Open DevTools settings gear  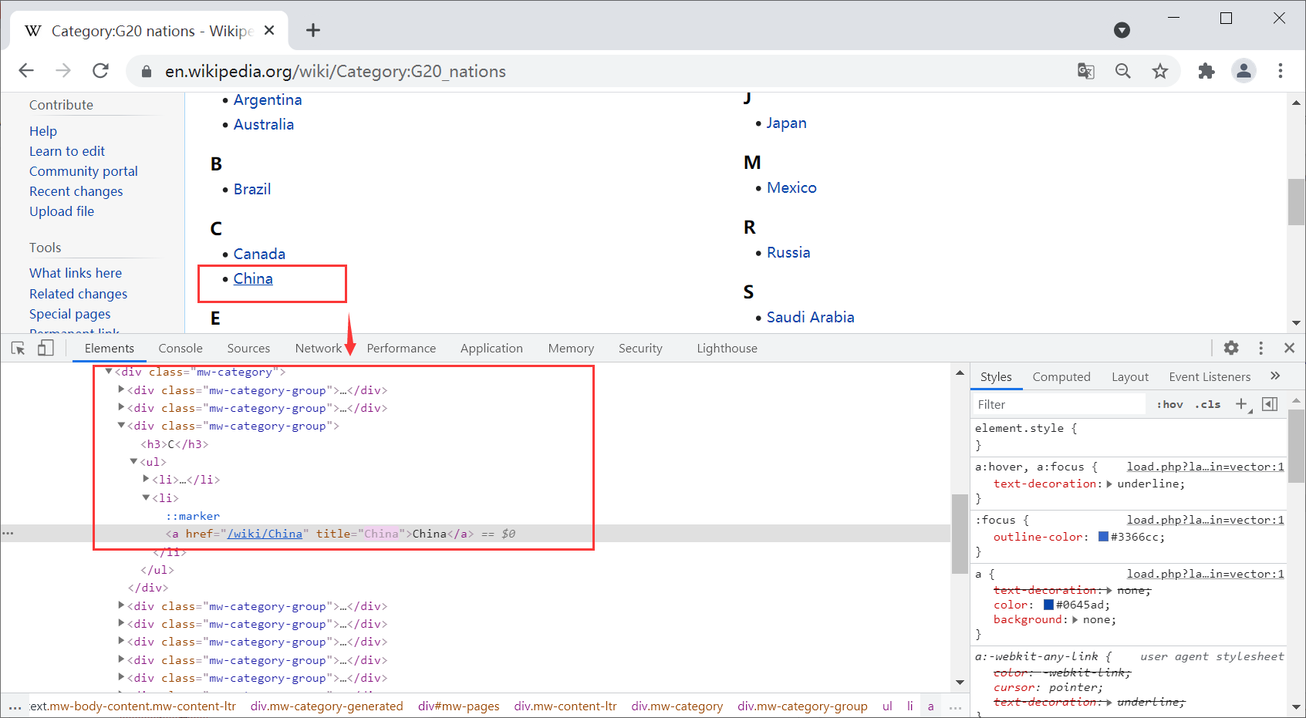coord(1231,348)
